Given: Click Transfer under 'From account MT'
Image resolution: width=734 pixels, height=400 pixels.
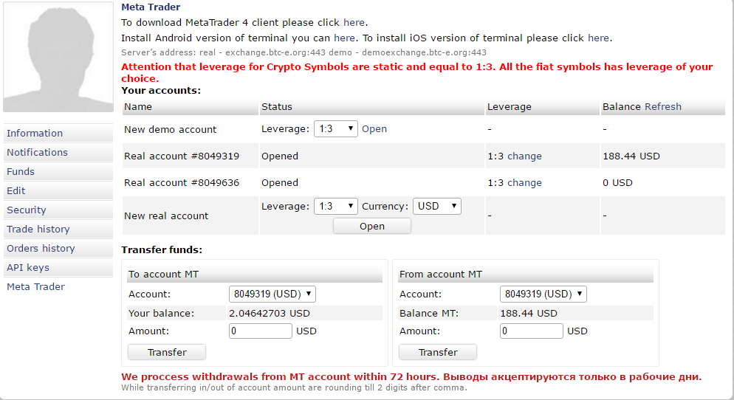Looking at the screenshot, I should pyautogui.click(x=438, y=352).
